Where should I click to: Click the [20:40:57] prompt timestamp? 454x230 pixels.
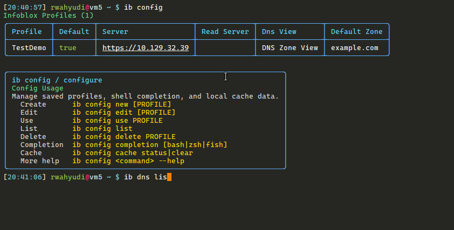(25, 7)
